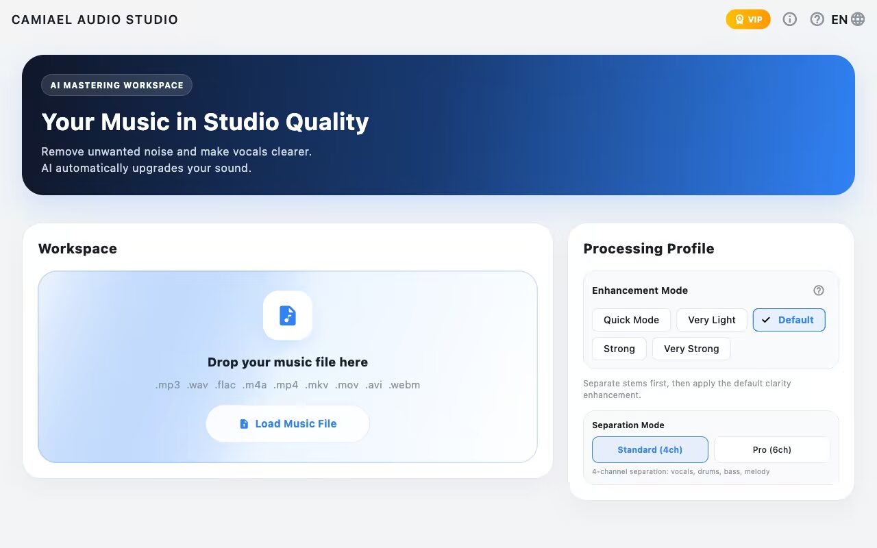Click the Load Music File button
877x548 pixels.
pos(288,424)
